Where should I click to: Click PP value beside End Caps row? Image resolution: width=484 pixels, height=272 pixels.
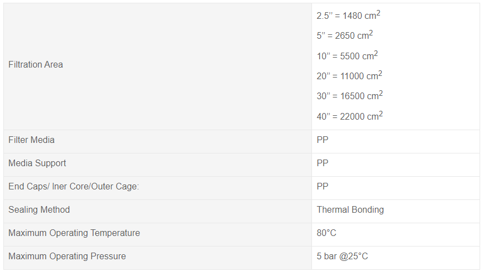[322, 186]
